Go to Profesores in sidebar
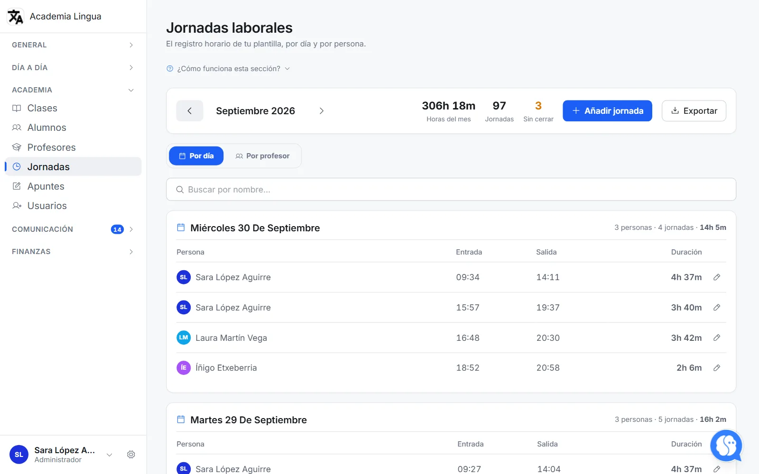Image resolution: width=759 pixels, height=474 pixels. coord(73,147)
